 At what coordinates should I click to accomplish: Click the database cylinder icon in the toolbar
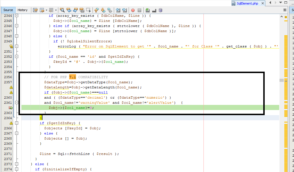(x=161, y=10)
